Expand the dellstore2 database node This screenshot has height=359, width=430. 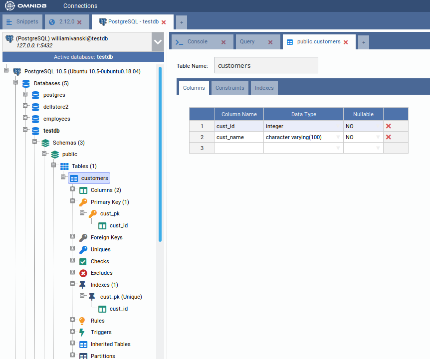coord(25,106)
